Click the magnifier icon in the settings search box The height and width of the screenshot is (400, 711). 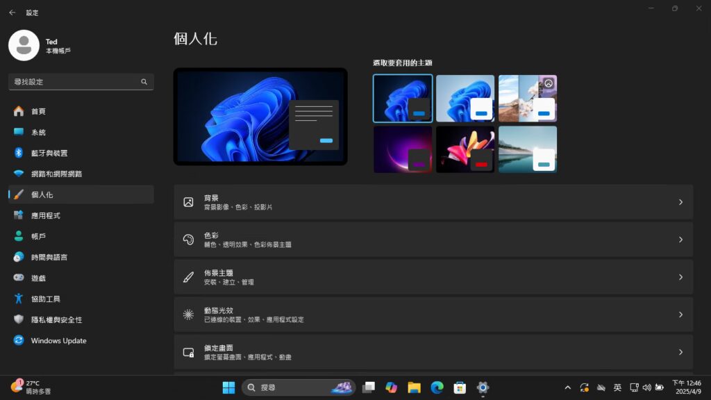coord(144,81)
